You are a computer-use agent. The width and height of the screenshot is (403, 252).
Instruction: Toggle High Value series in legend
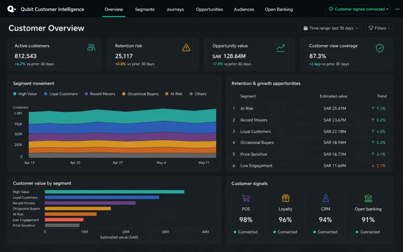click(x=25, y=94)
